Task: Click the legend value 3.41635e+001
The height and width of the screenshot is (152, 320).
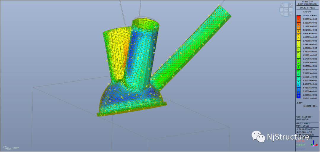Action: (310, 88)
